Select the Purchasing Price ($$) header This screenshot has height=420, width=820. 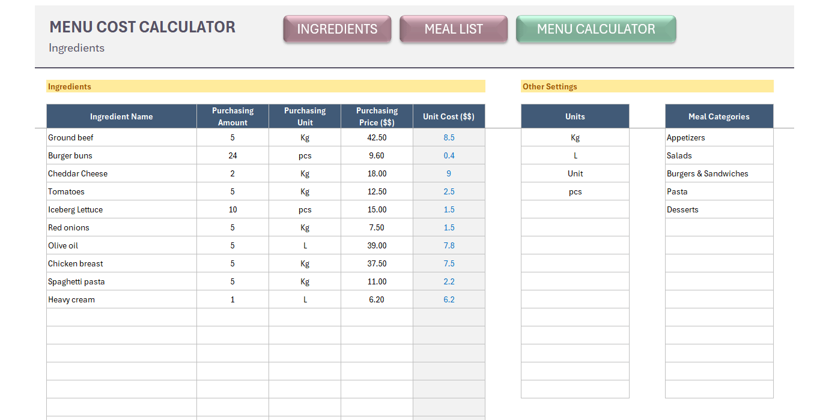point(377,116)
